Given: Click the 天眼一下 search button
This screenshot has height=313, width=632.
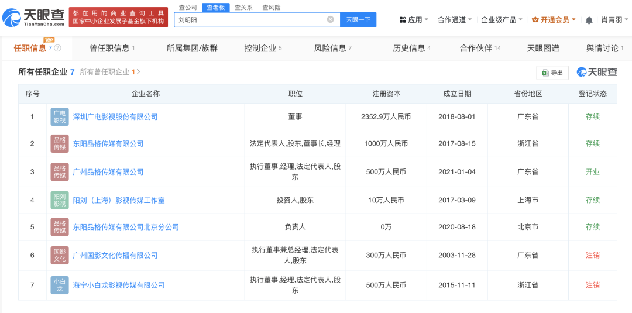Looking at the screenshot, I should tap(358, 20).
